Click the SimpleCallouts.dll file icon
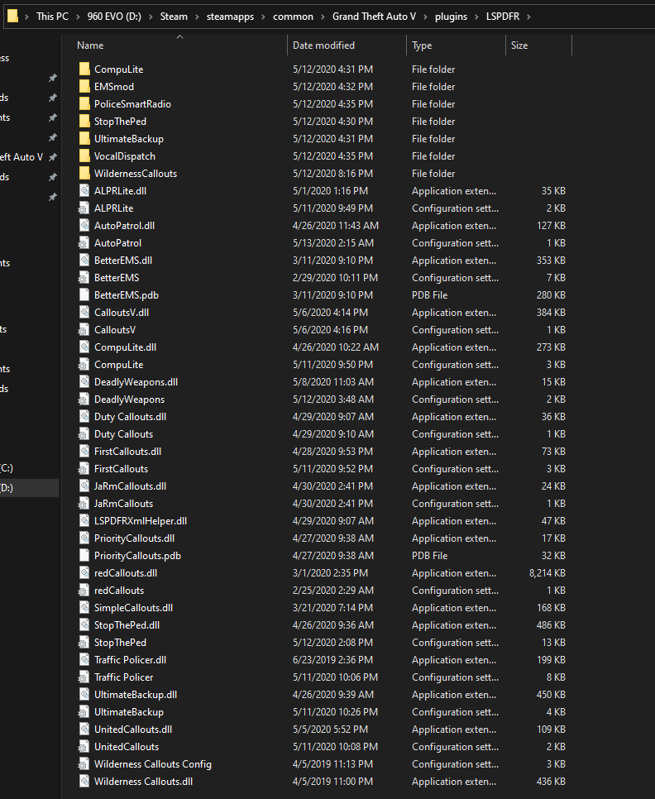The height and width of the screenshot is (799, 655). (x=84, y=607)
